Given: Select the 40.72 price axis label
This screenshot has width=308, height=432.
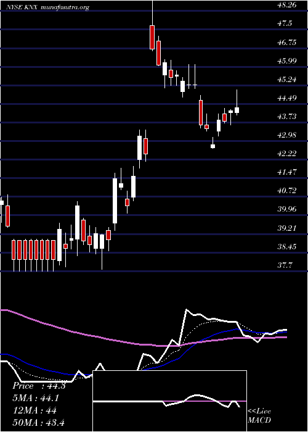Looking at the screenshot, I should coord(287,190).
